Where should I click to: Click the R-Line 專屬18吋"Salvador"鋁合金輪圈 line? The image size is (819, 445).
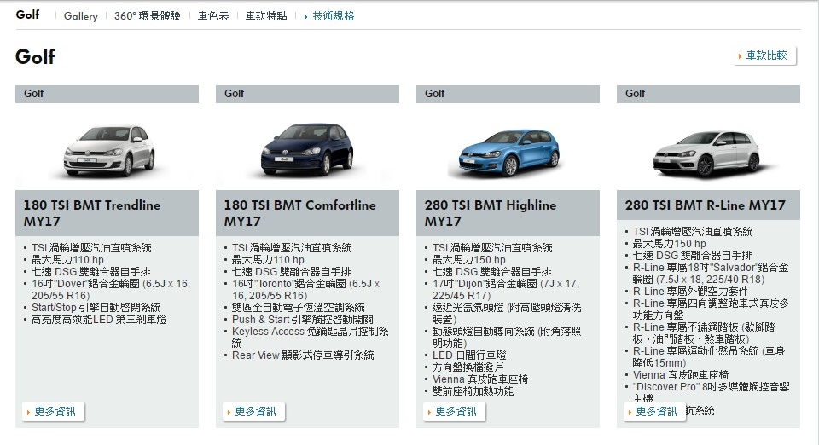click(711, 274)
